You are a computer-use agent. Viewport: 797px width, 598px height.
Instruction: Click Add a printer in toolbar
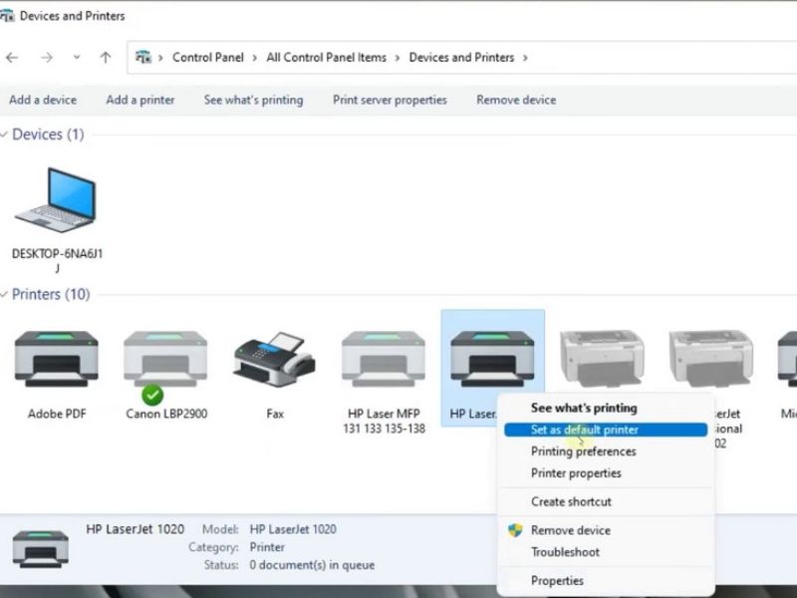pyautogui.click(x=140, y=100)
